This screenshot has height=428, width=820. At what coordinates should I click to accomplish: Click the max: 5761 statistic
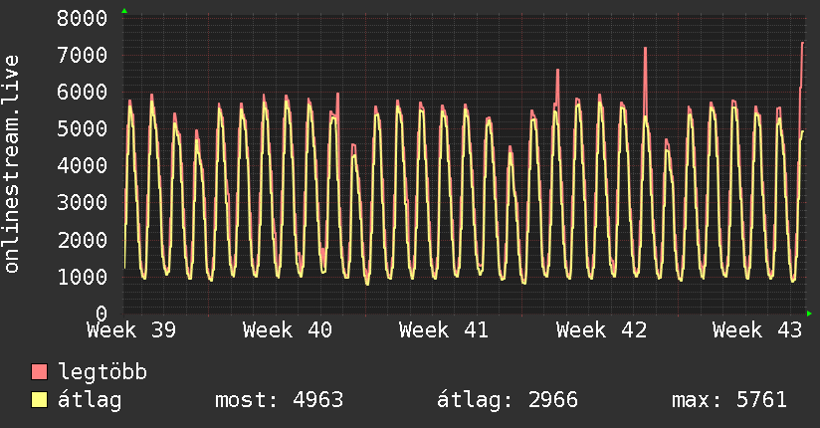pos(729,400)
